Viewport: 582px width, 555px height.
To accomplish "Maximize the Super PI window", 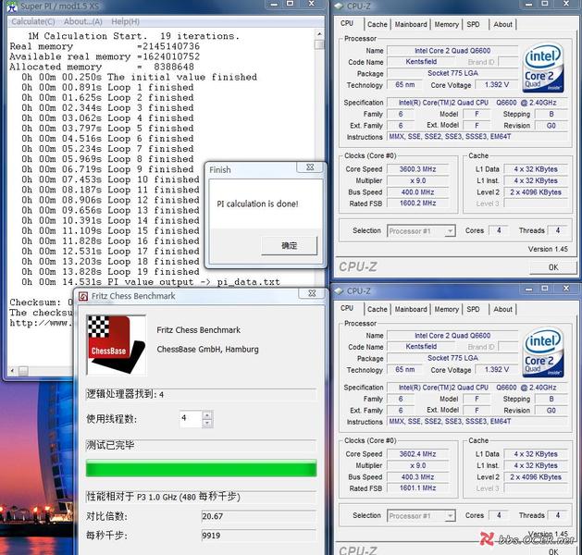I will point(291,4).
